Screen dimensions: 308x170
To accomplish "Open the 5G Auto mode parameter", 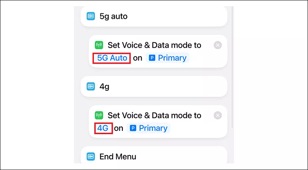I will click(x=112, y=58).
